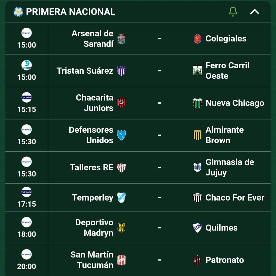This screenshot has width=276, height=276.
Task: Open the Talleres RE team name
Action: pos(91,167)
